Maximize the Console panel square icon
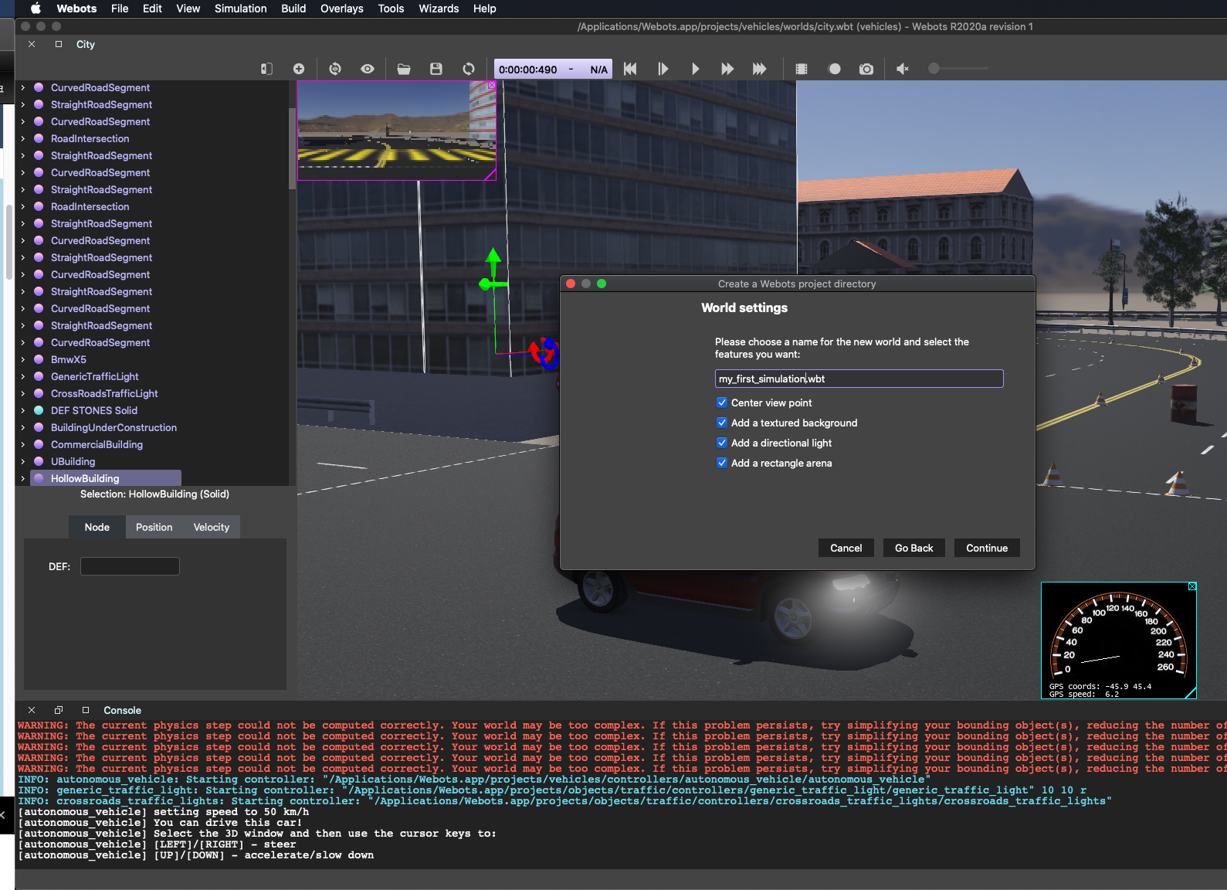 86,710
